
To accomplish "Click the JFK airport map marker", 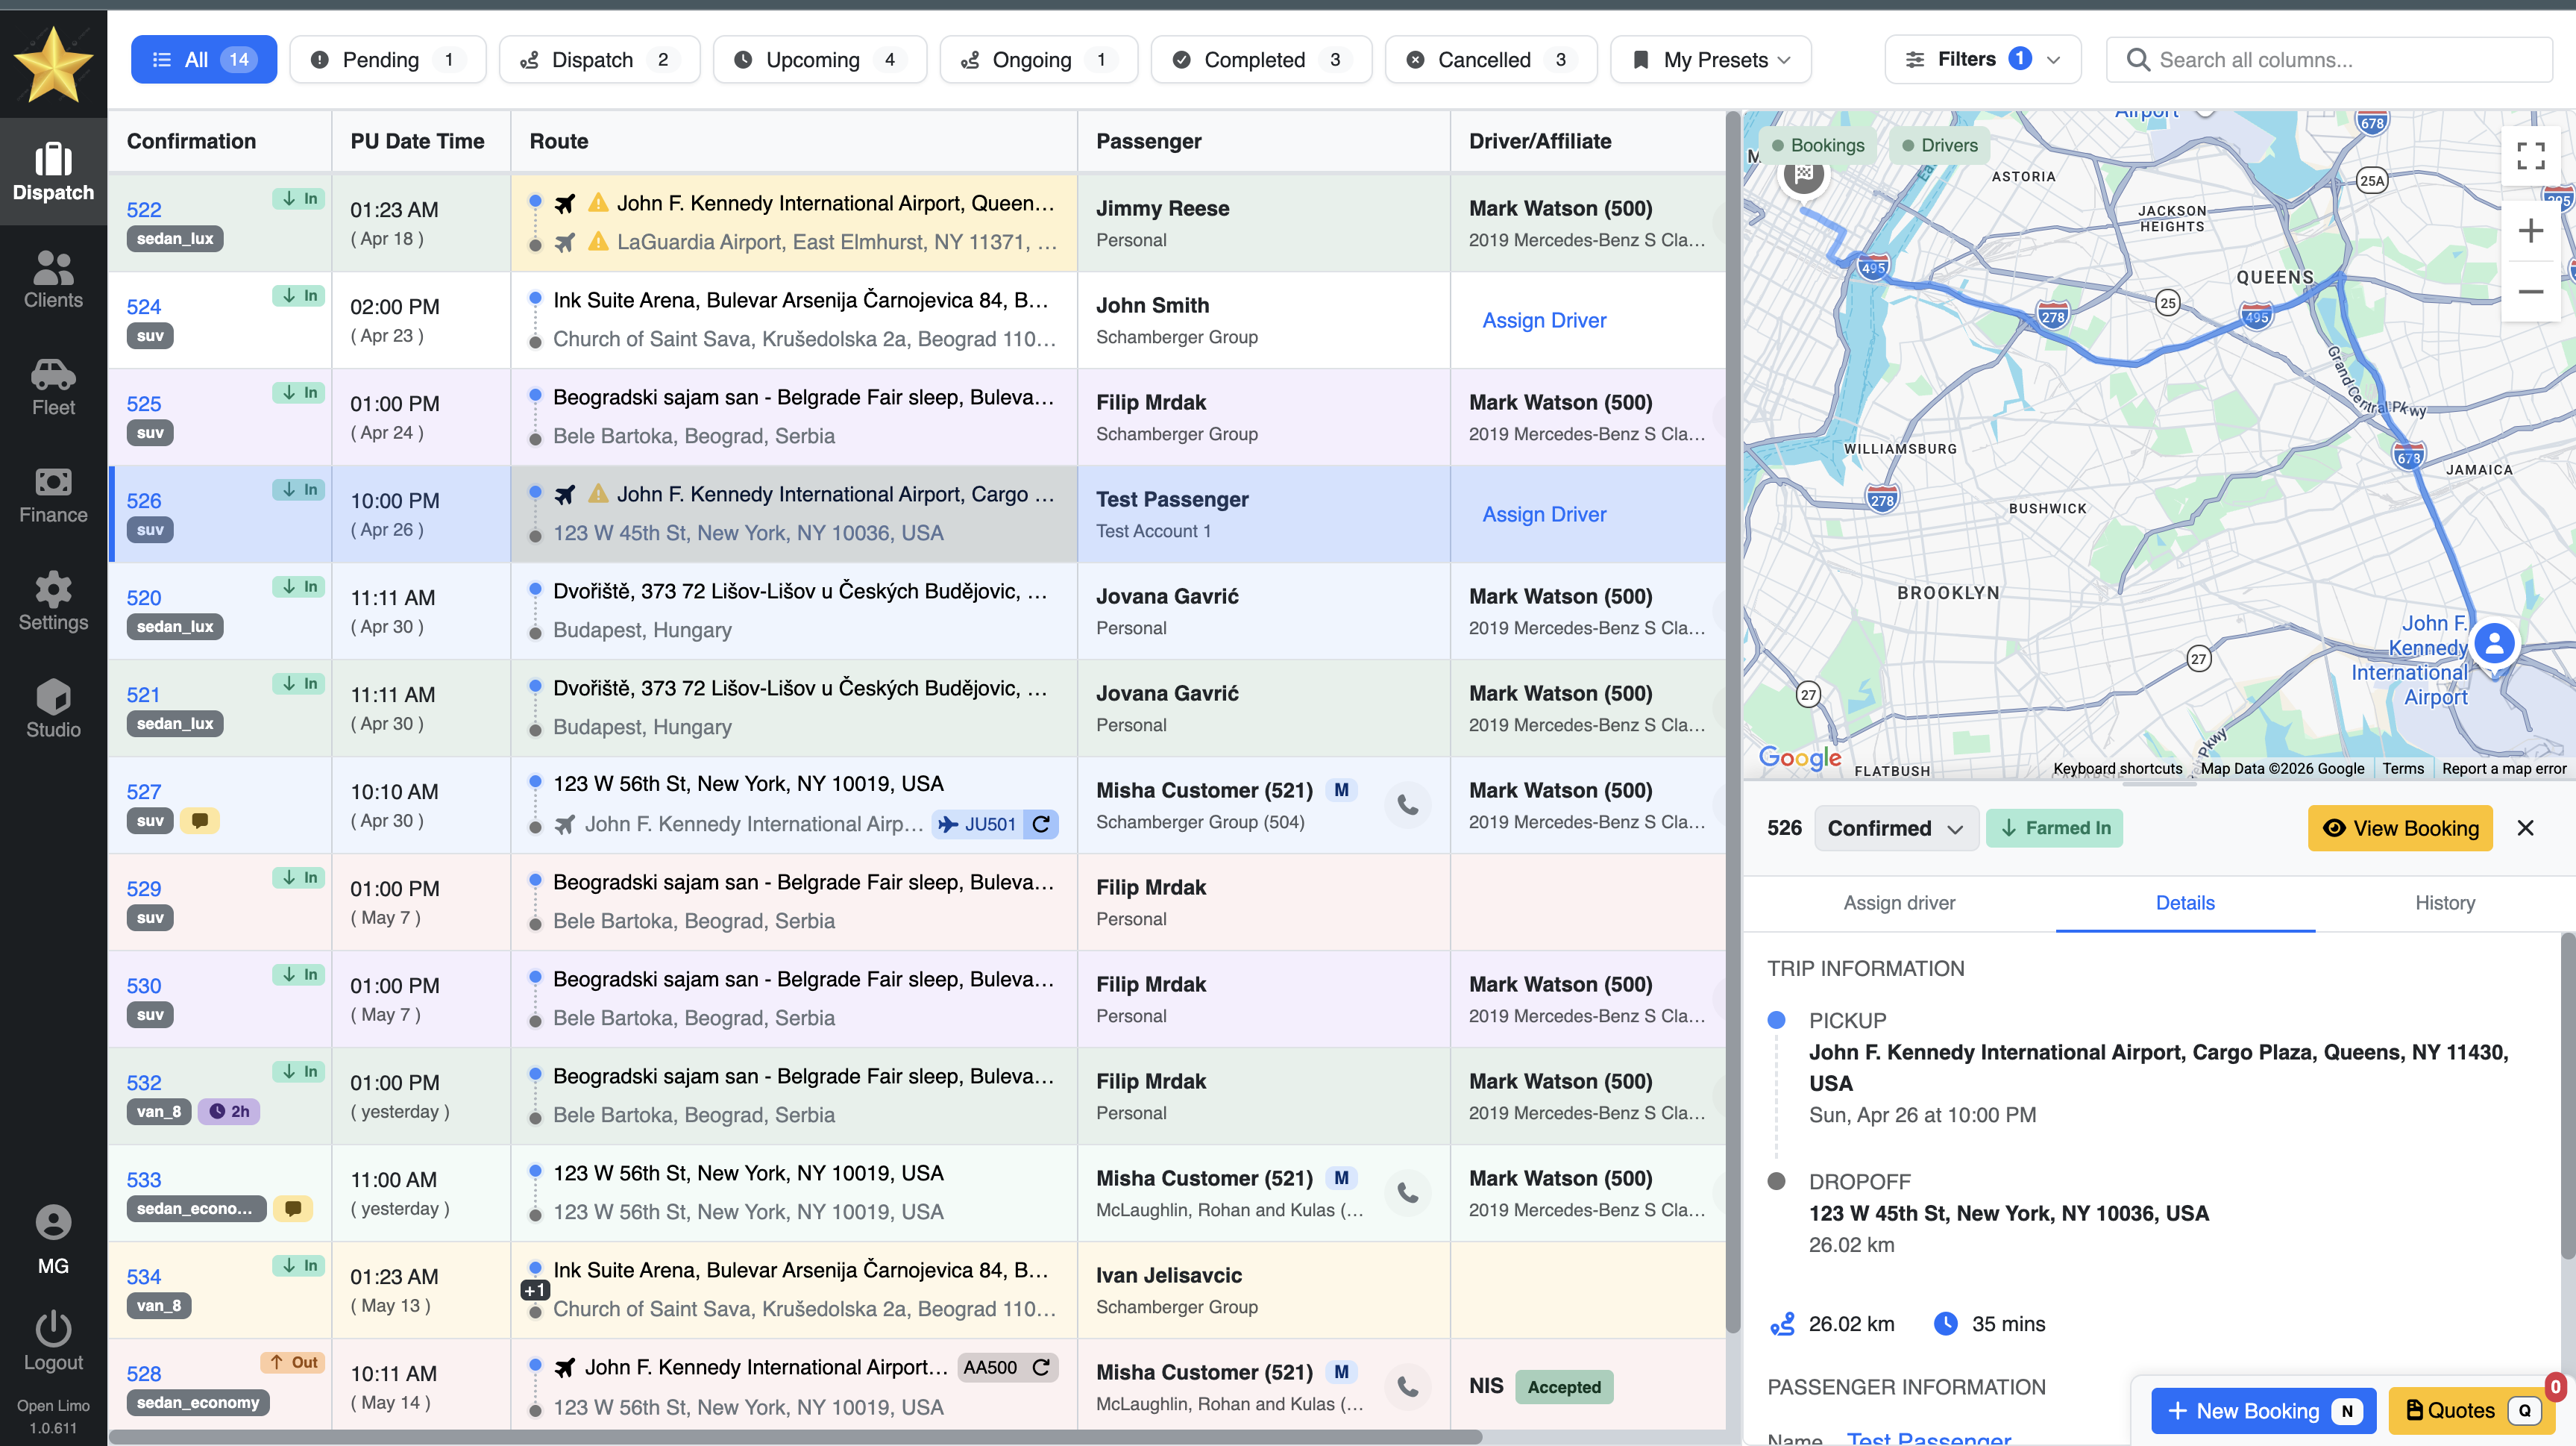I will [2494, 646].
